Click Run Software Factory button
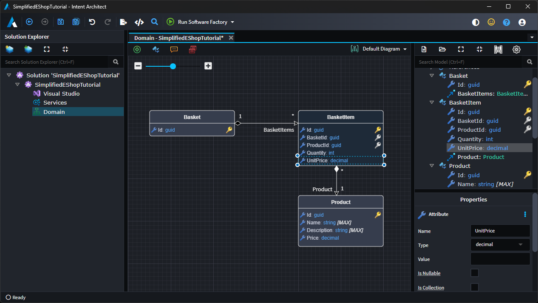 pos(200,22)
